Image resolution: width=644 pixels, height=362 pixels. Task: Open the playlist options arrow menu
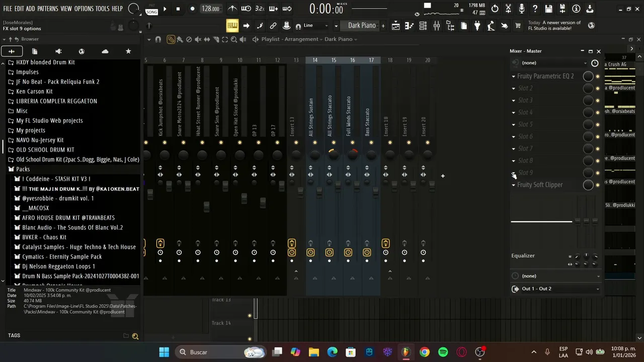149,39
